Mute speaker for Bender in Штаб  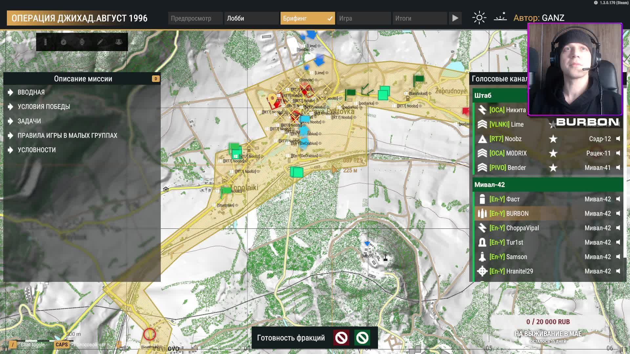pos(618,168)
